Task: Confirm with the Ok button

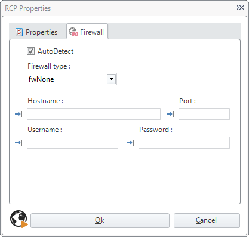Action: click(x=100, y=220)
